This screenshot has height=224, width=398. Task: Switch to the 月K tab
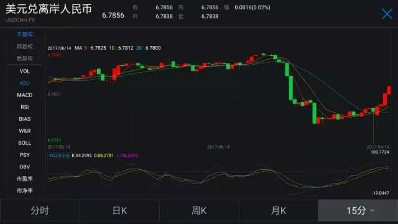(279, 210)
